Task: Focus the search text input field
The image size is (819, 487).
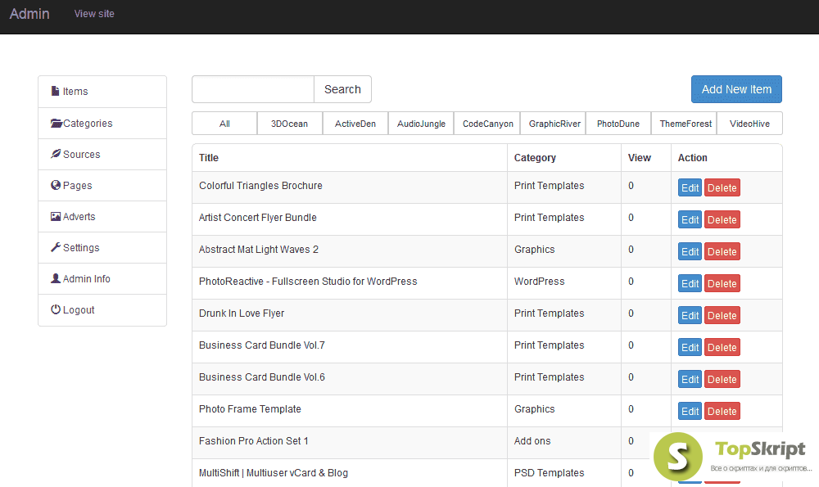Action: pyautogui.click(x=253, y=89)
